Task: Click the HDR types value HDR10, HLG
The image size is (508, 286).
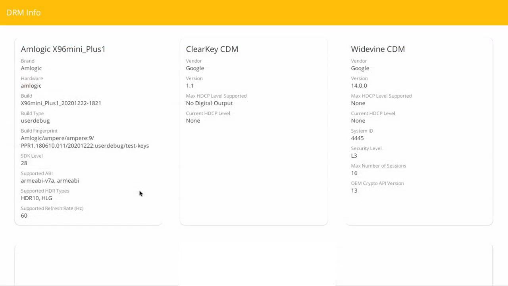Action: [37, 198]
